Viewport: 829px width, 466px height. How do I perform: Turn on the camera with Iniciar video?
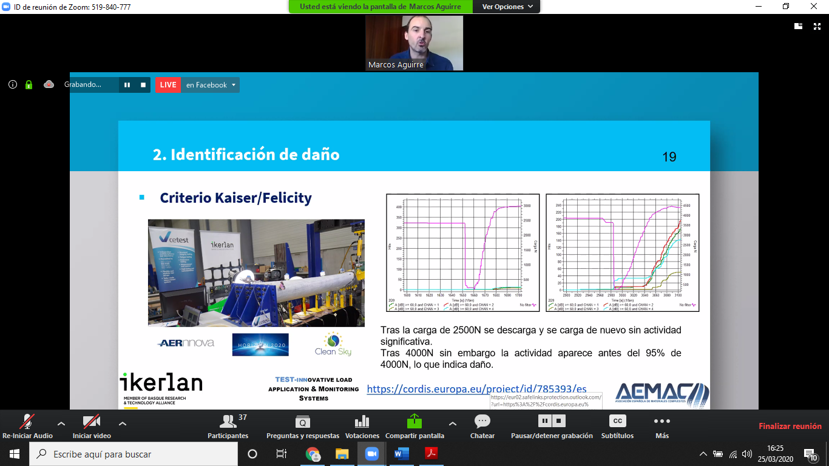click(x=92, y=426)
